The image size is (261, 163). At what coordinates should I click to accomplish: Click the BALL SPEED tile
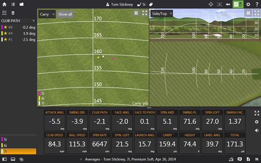pos(77,143)
